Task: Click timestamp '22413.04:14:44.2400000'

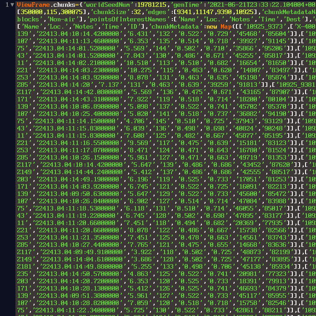Action: pos(82,171)
